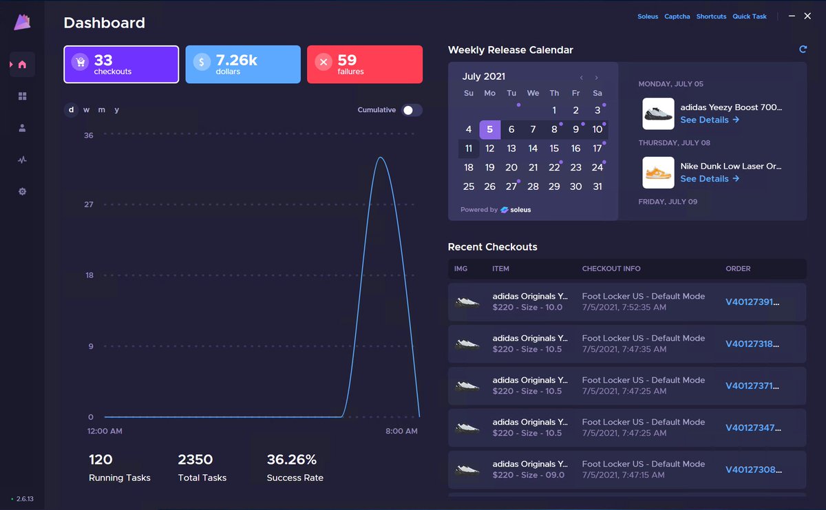Click the '$220 - Size - 10.0' text

528,307
